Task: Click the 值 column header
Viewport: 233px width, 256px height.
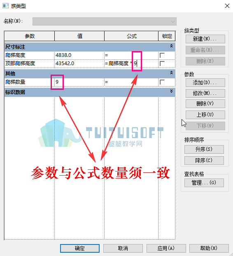Action: pos(79,36)
